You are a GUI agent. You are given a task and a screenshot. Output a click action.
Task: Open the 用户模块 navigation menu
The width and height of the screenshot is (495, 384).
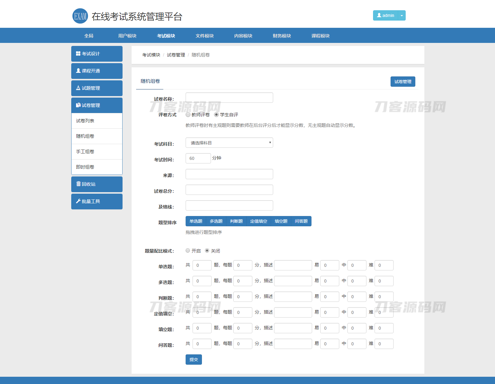[x=127, y=36]
